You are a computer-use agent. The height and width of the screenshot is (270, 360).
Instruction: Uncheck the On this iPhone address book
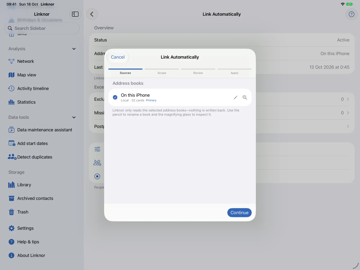[115, 97]
